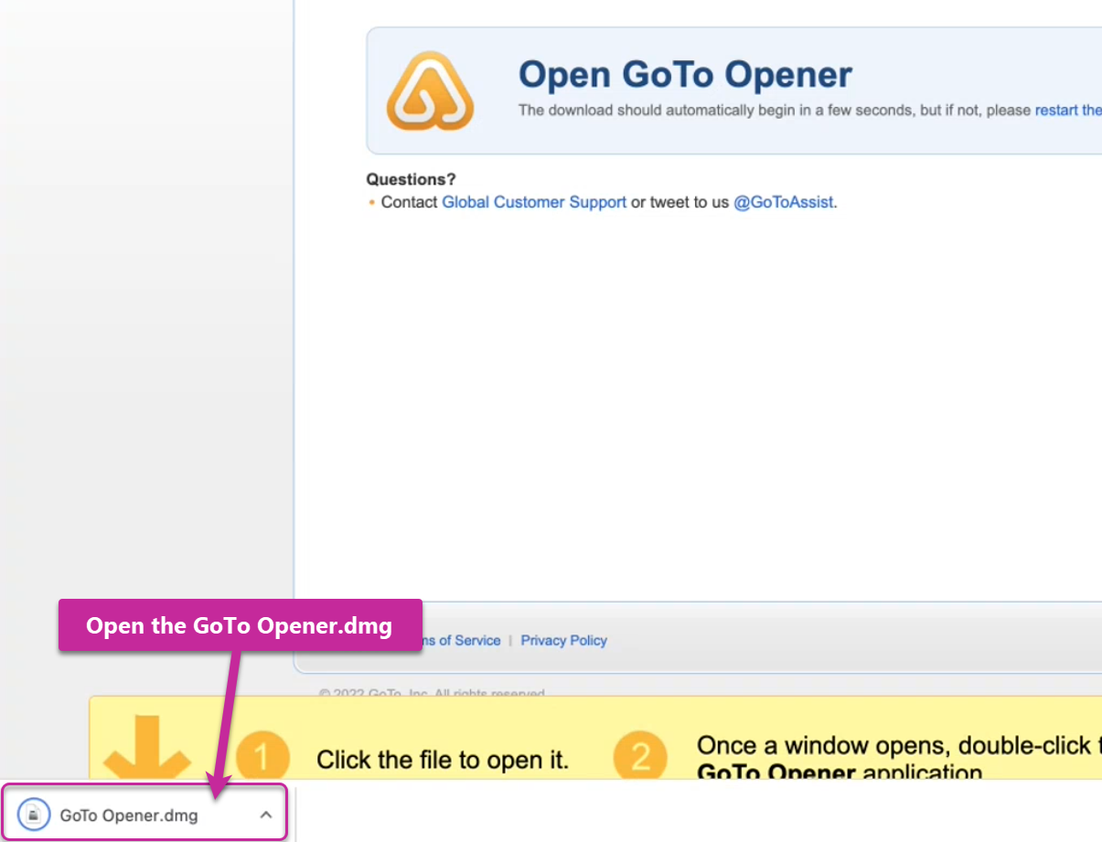Click the Questions heading

pos(411,179)
